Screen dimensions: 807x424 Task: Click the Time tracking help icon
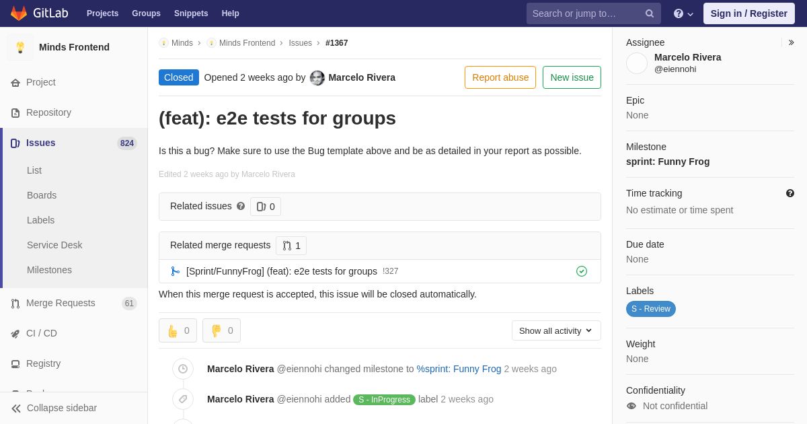[790, 193]
